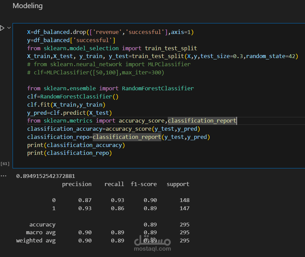
Task: Click print(classification_repo) line
Action: pyautogui.click(x=69, y=153)
